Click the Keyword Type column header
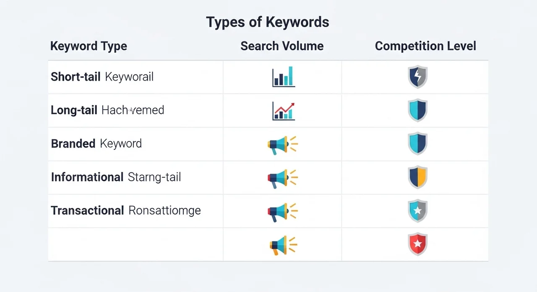537x292 pixels. coord(89,46)
